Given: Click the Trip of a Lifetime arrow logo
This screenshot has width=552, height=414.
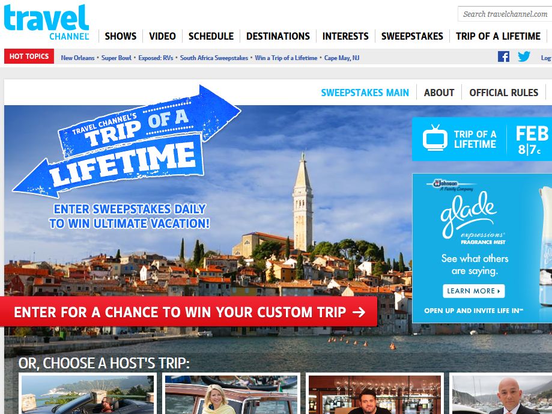Looking at the screenshot, I should click(x=127, y=142).
